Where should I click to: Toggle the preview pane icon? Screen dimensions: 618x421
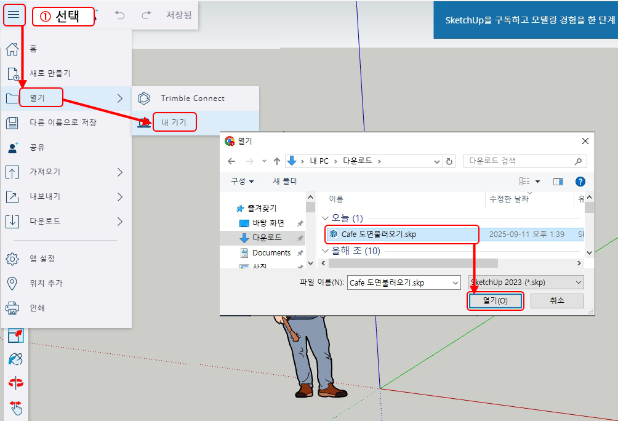pos(558,182)
